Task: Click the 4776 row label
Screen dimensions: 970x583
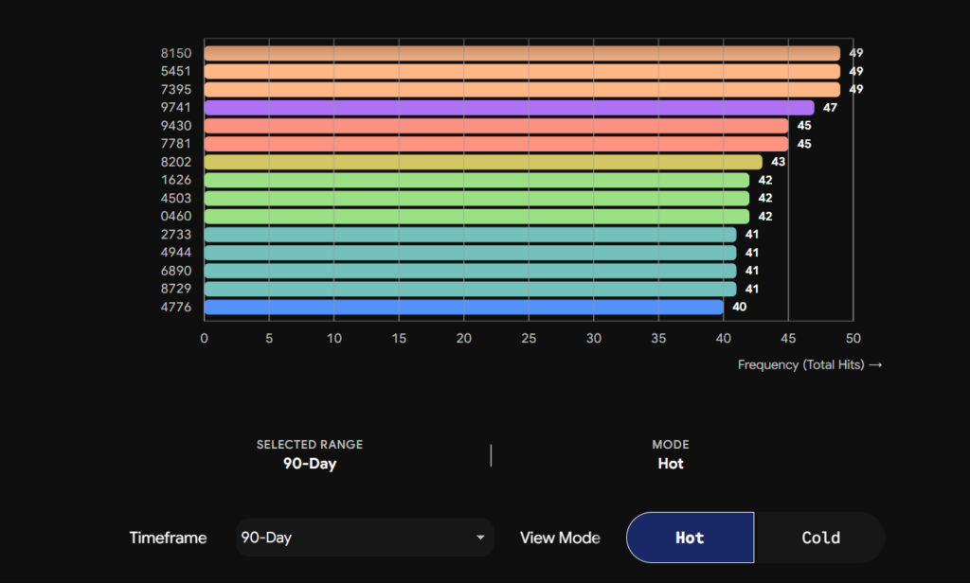Action: pos(175,307)
